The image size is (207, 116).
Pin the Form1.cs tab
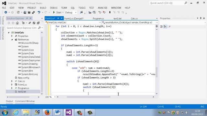[x=58, y=18]
